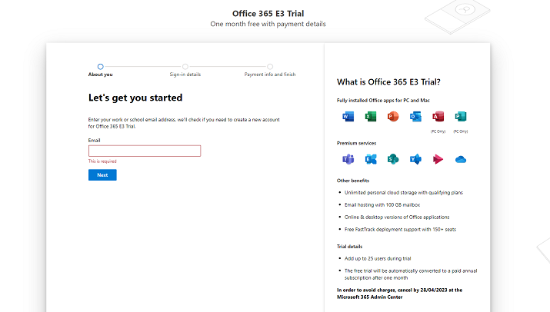Click the 'Trial details' label

point(349,247)
